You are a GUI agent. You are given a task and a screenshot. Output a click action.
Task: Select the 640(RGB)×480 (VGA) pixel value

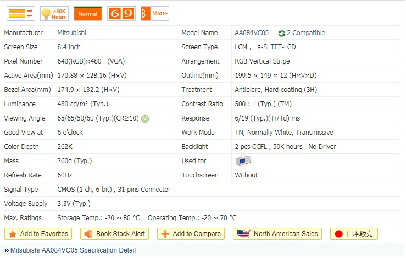pos(91,61)
